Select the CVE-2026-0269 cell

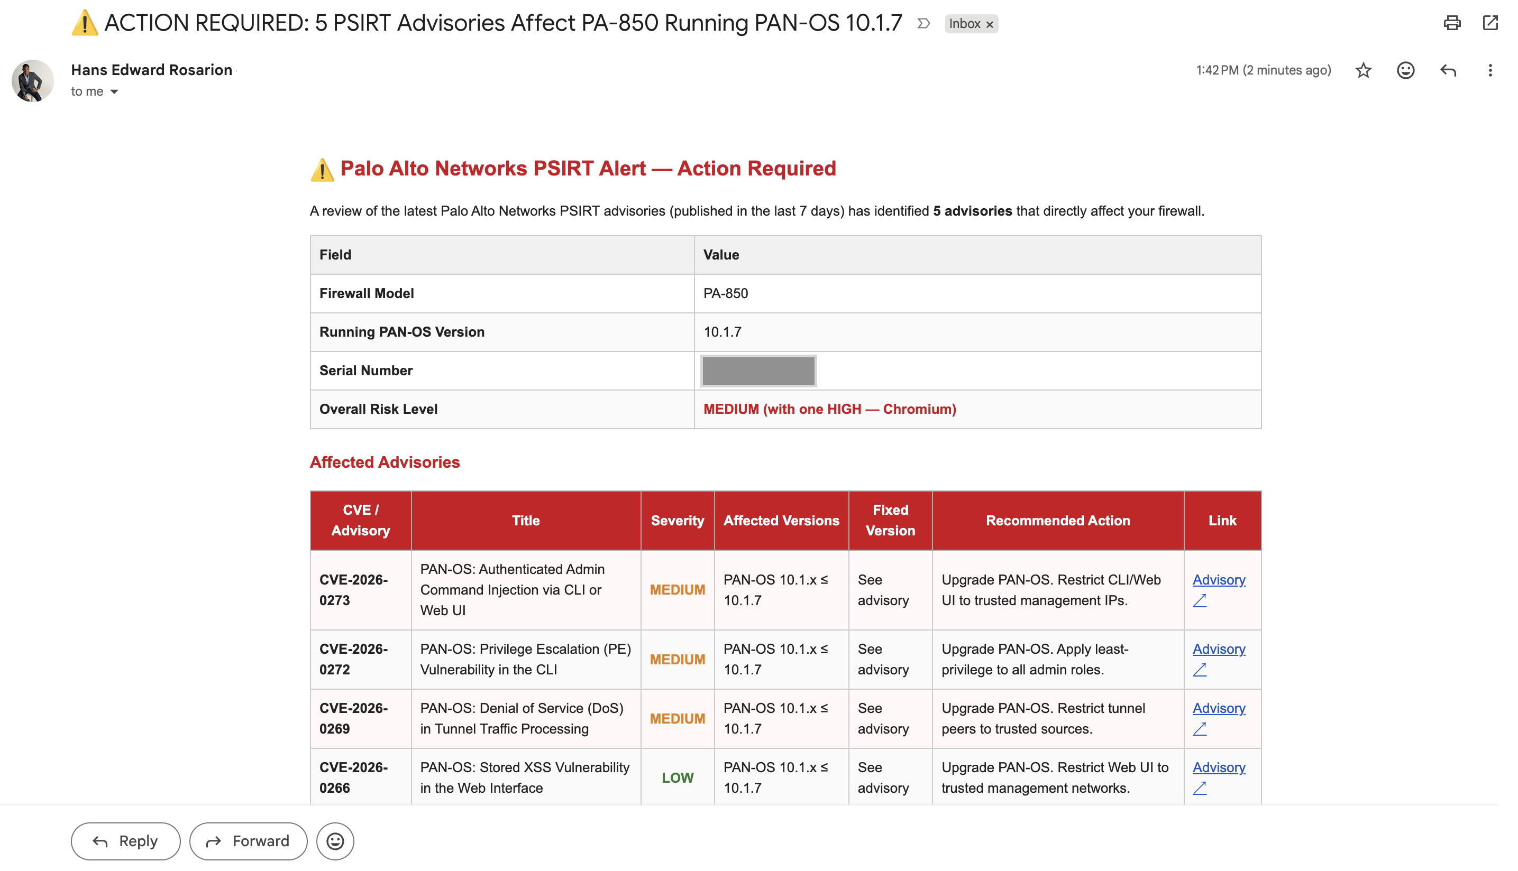tap(360, 718)
